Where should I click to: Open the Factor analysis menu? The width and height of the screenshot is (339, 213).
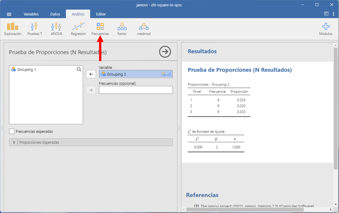[x=122, y=29]
